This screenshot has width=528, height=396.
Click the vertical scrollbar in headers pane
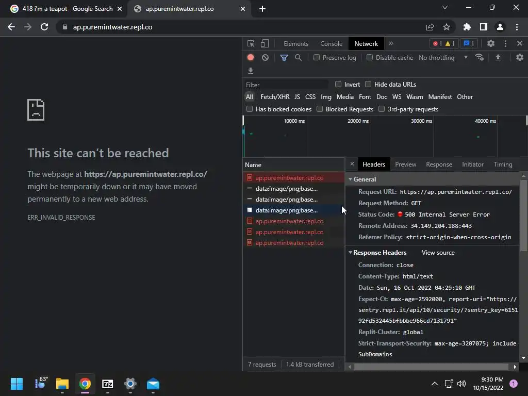(523, 216)
